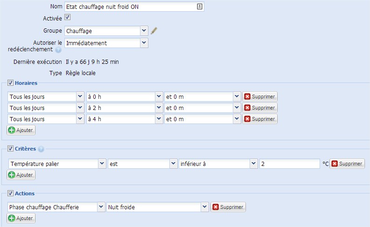Uncheck the Activée checkbox
The image size is (370, 227).
tap(67, 18)
